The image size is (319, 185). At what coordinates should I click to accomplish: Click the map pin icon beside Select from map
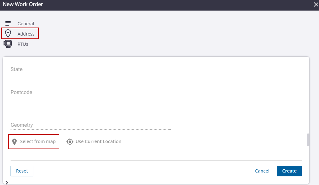(x=14, y=141)
